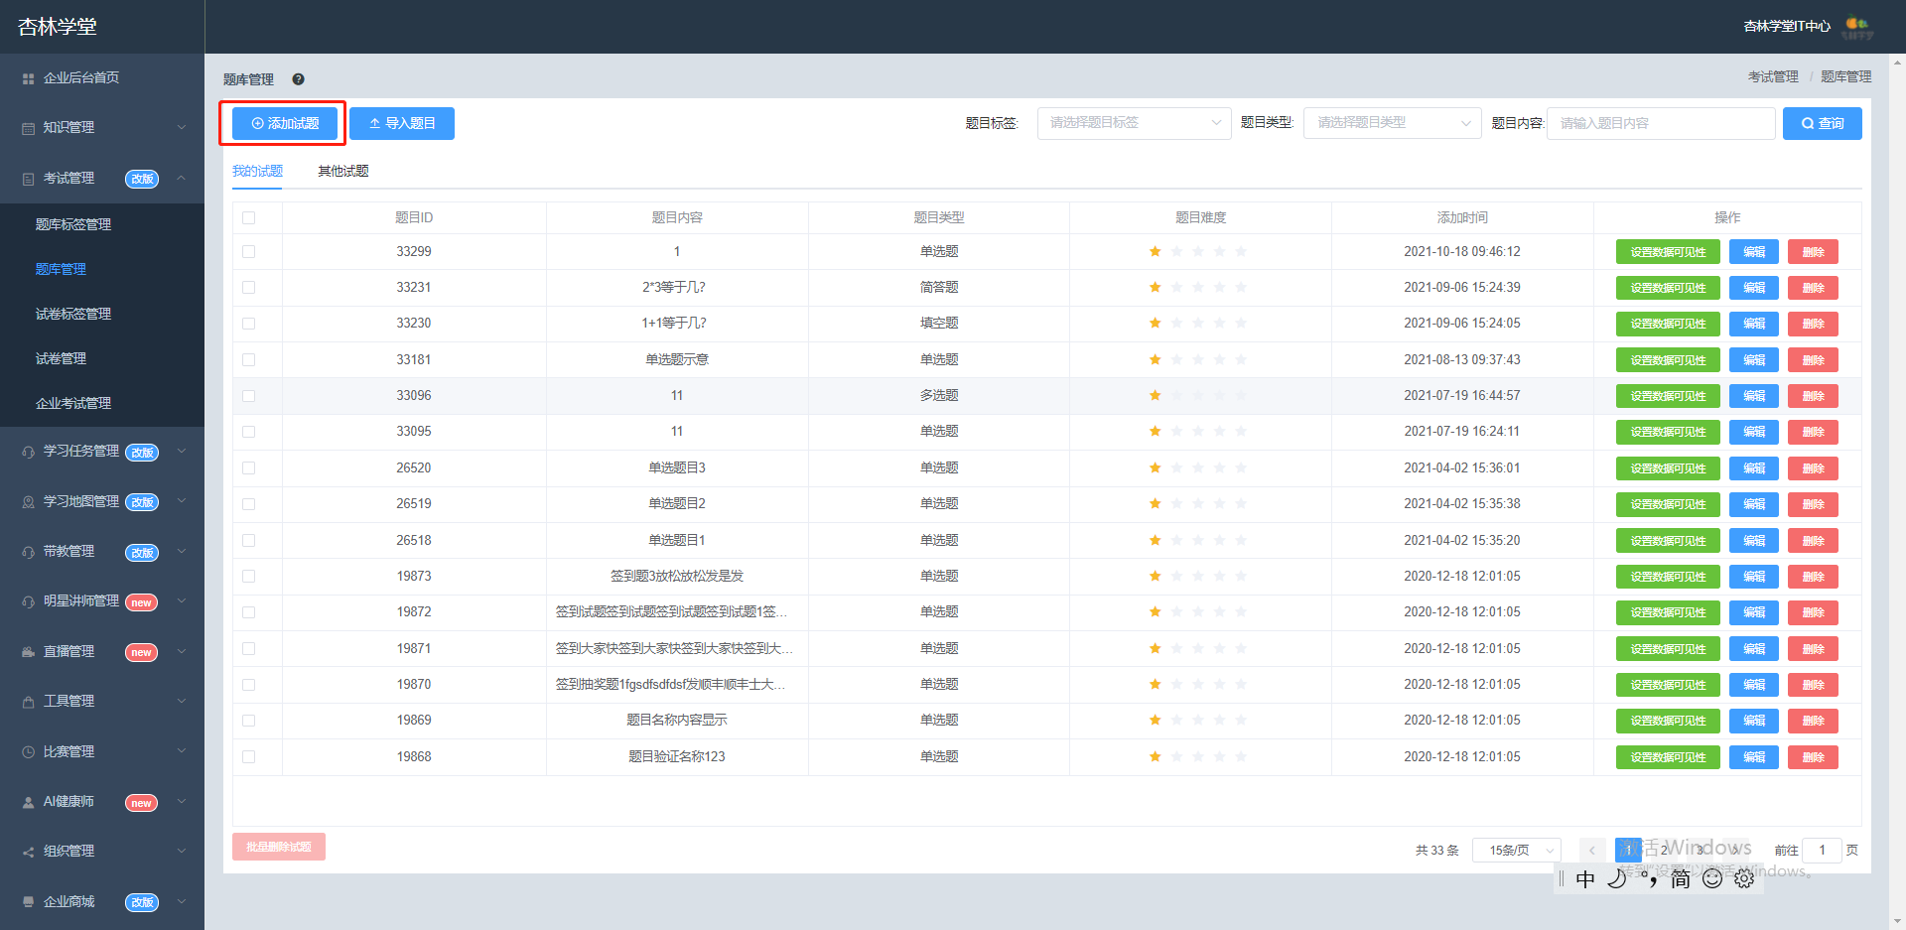Click the moon icon in the IME bar

coord(1617,877)
